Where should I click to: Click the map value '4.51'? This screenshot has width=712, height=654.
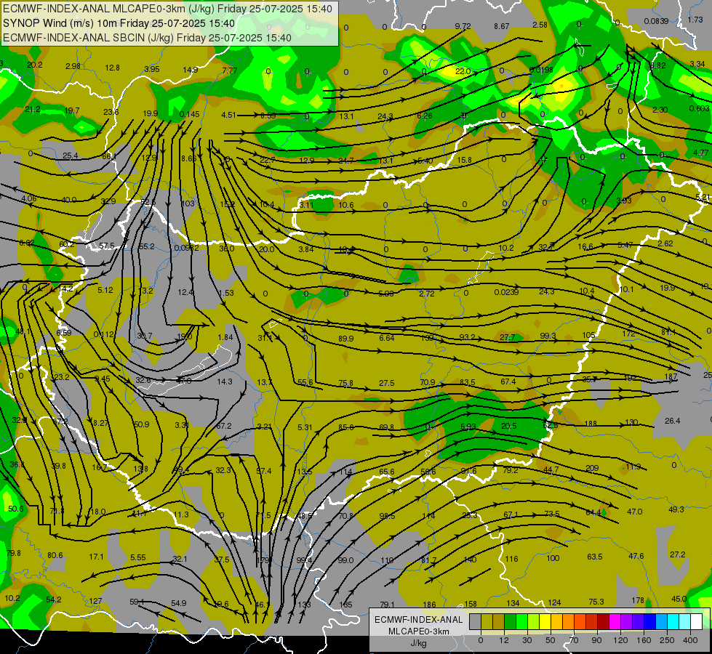click(x=228, y=115)
